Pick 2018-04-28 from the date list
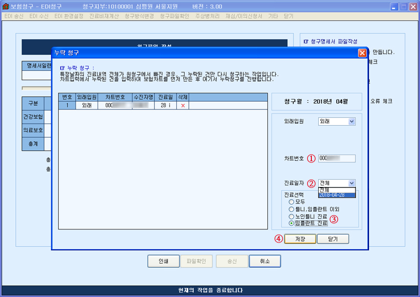Screen dimensions: 420x297 (337, 195)
